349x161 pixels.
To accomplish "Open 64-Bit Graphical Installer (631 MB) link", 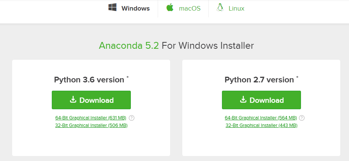I will coord(91,118).
